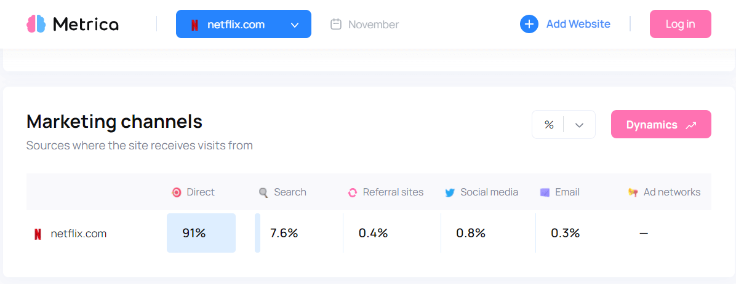Expand the chevron on netflix.com selector
This screenshot has width=736, height=284.
coord(295,25)
